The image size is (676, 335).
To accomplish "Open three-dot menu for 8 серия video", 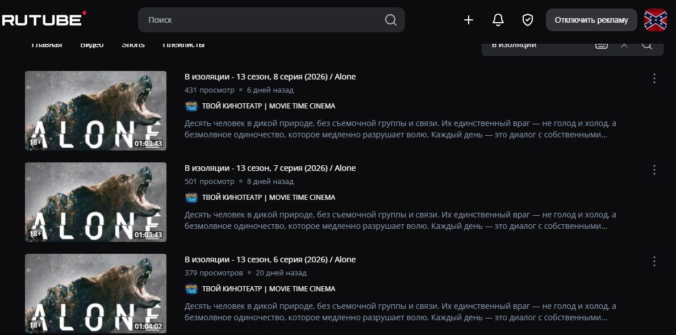I will (654, 78).
